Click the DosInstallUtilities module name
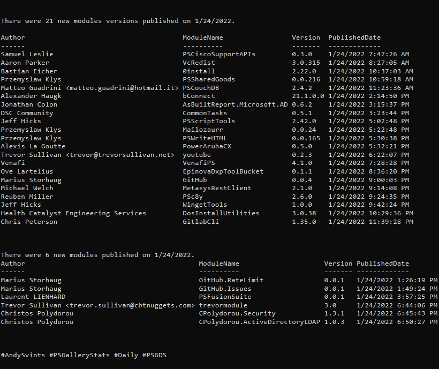 pyautogui.click(x=221, y=213)
